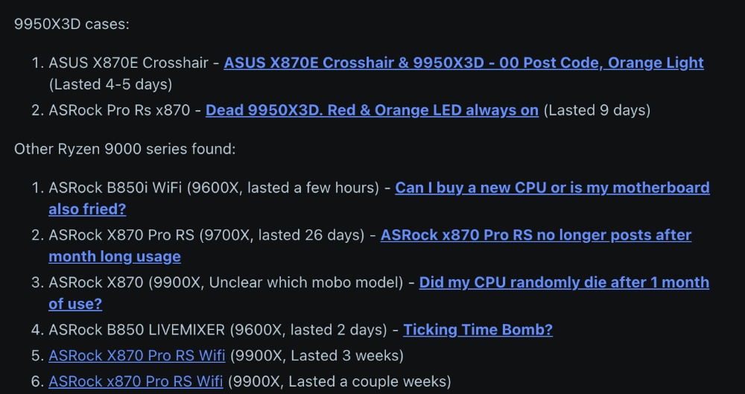
Task: Open "Can I buy a new CPU" link
Action: [552, 188]
